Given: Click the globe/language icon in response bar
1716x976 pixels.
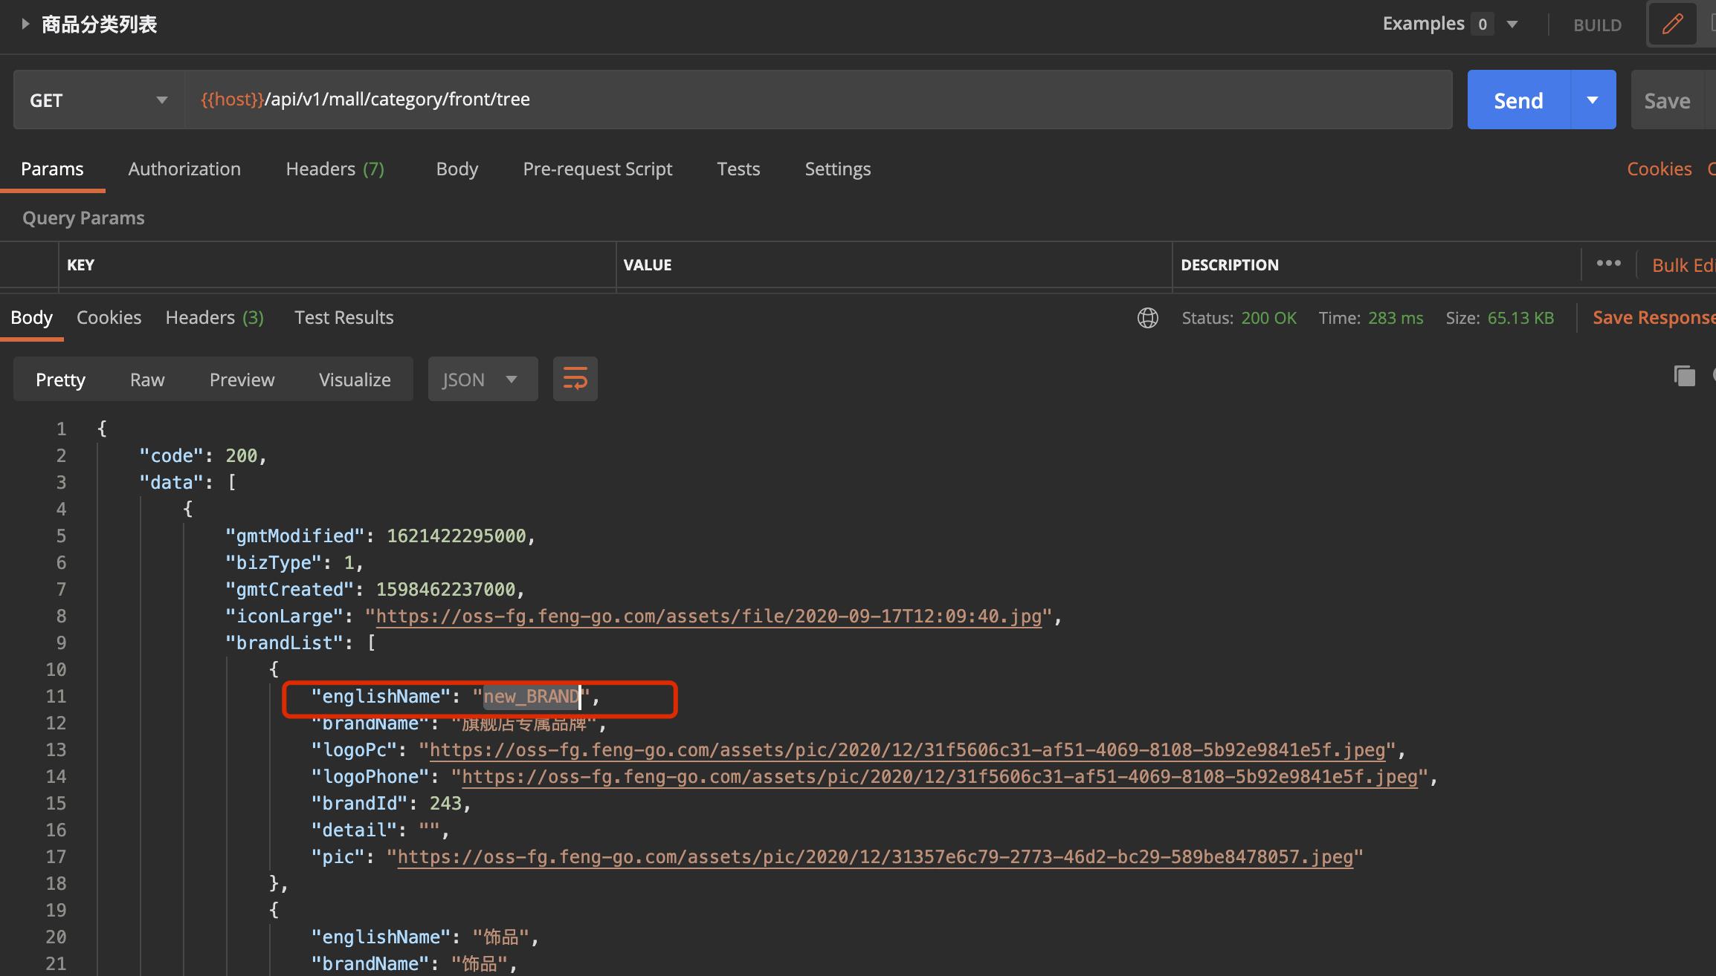Looking at the screenshot, I should pyautogui.click(x=1148, y=316).
